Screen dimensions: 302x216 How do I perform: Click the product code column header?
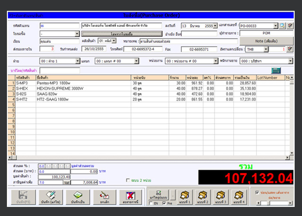[x=25, y=78]
